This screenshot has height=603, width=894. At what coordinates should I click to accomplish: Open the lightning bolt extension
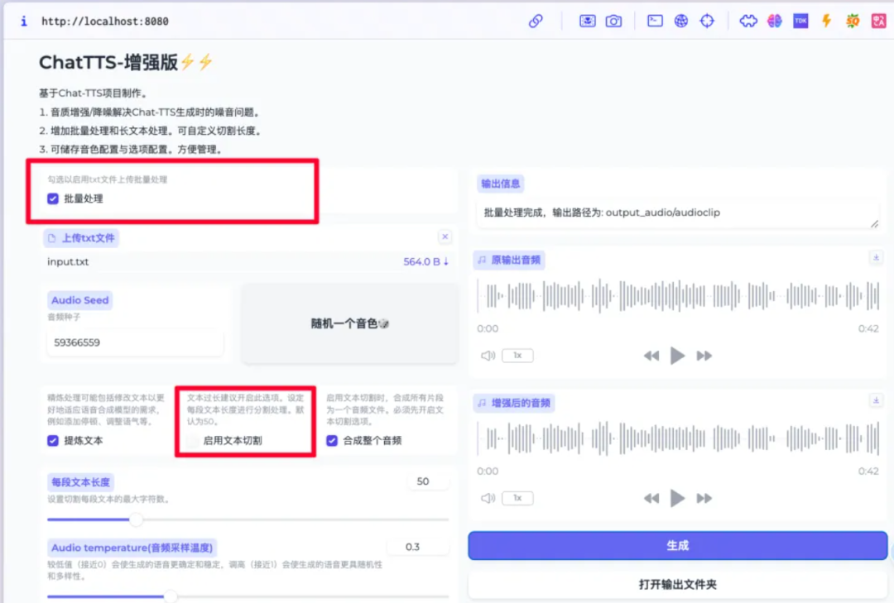point(826,21)
